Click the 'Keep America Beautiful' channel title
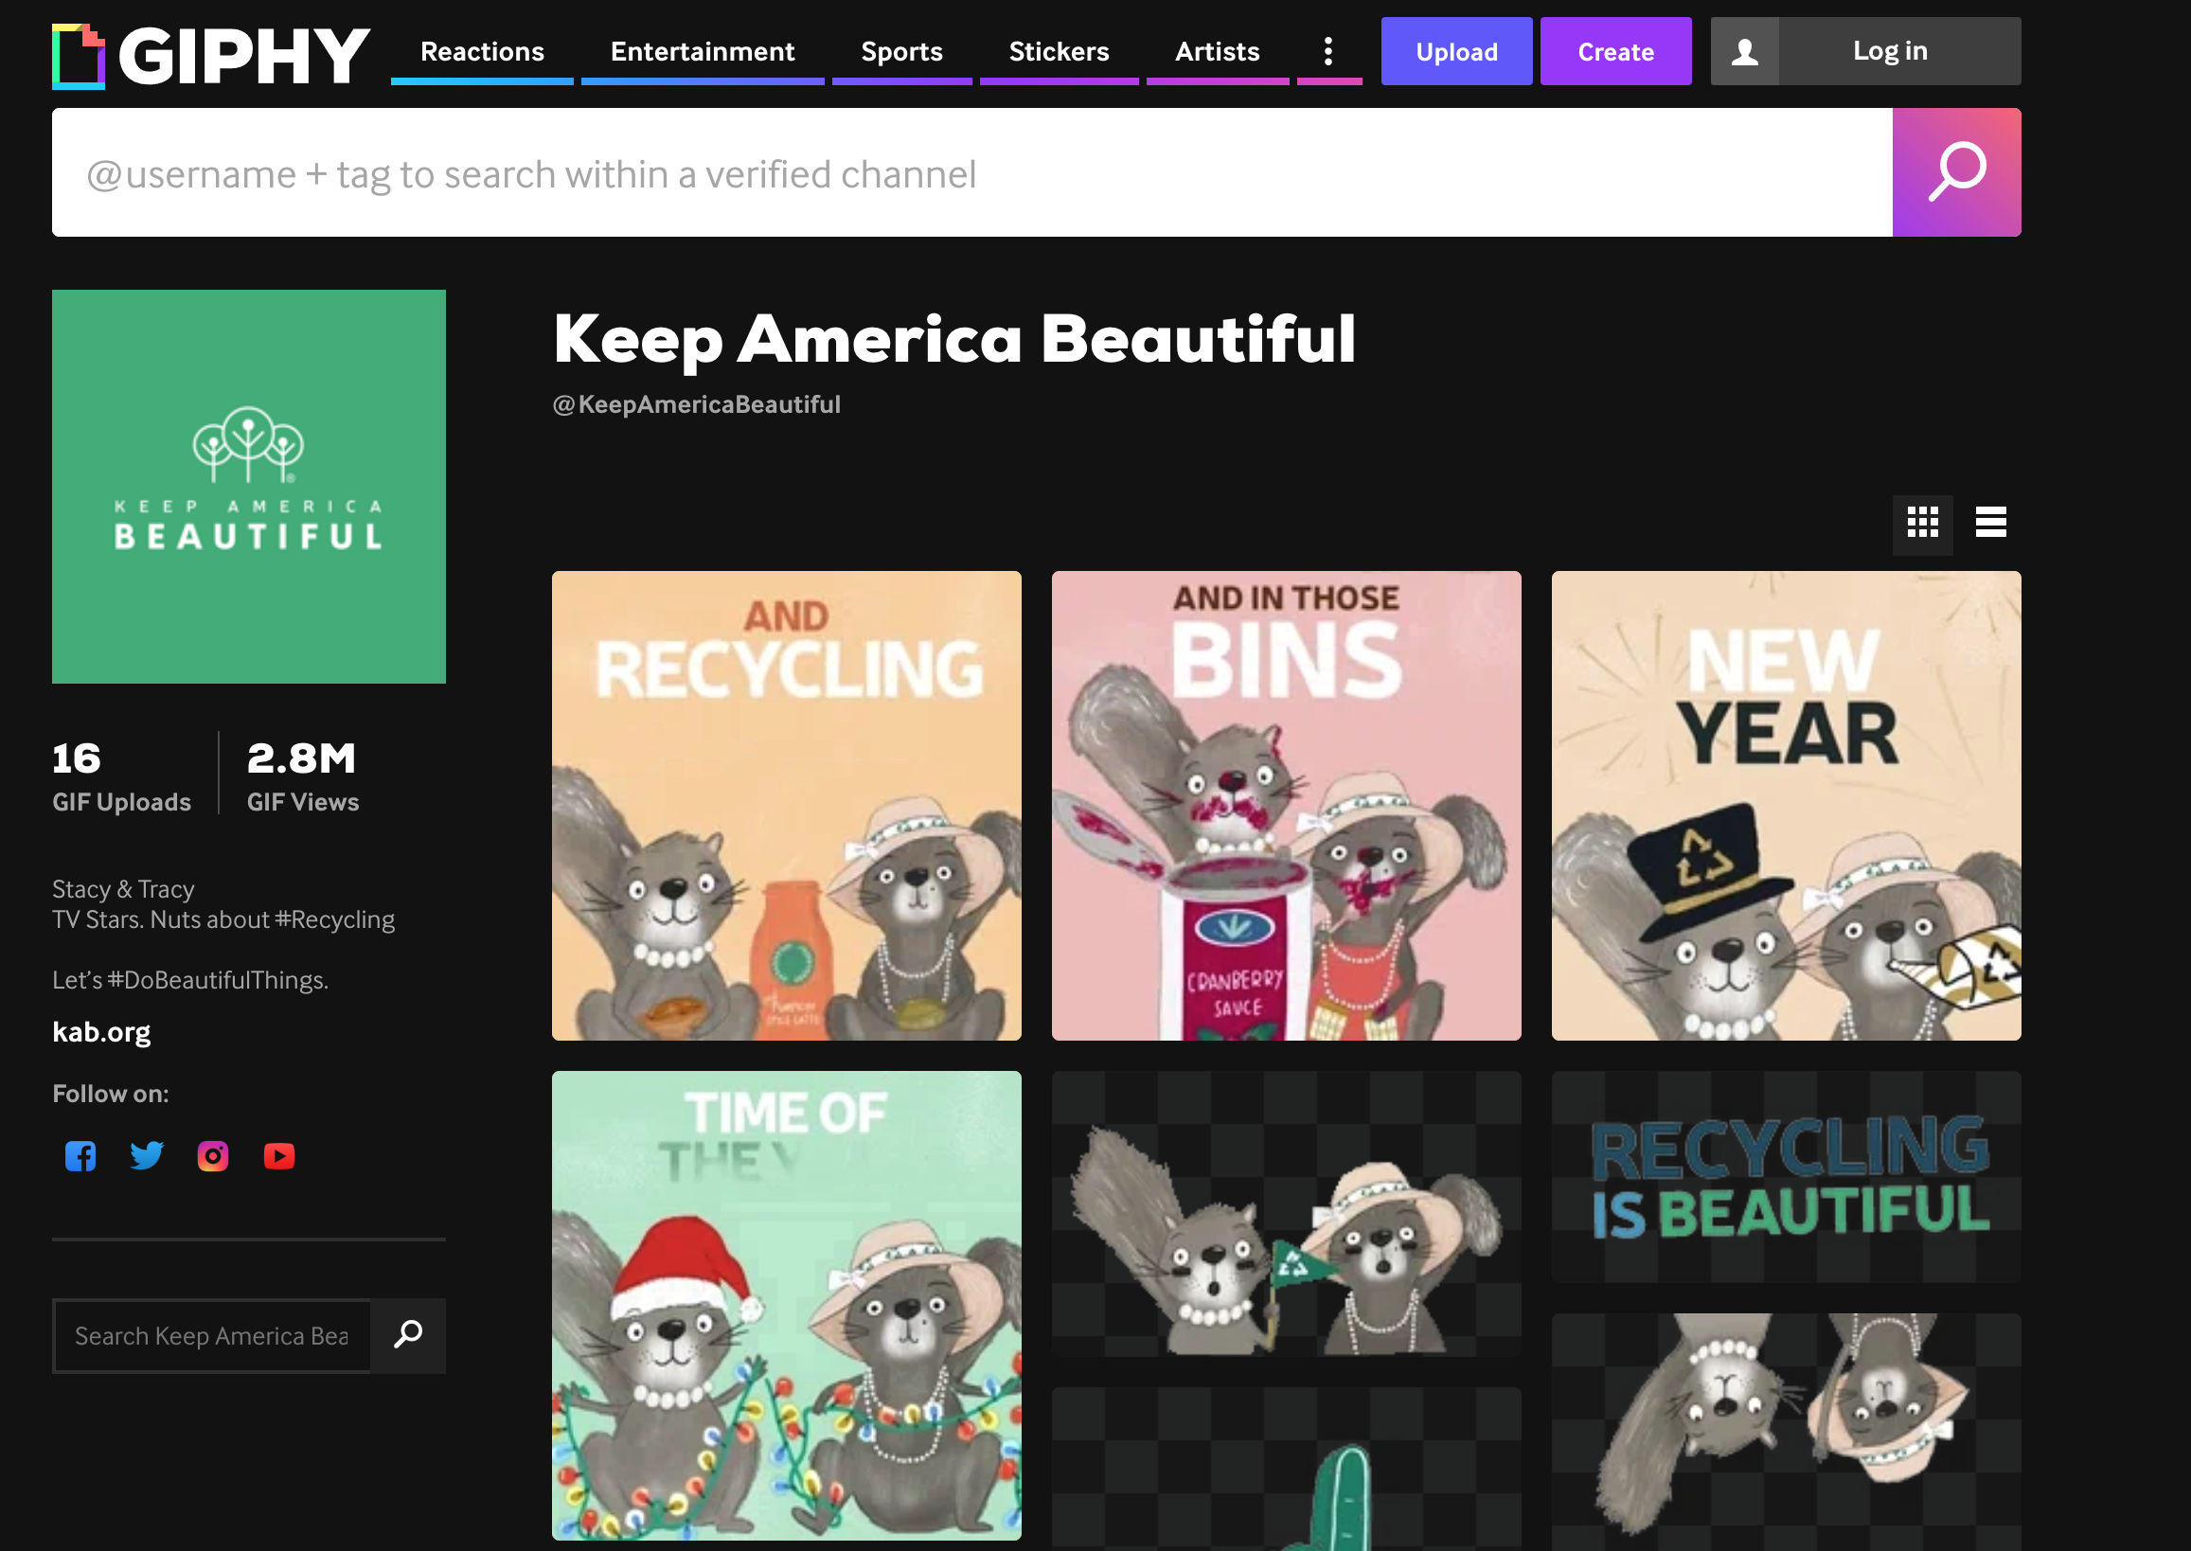Viewport: 2191px width, 1551px height. pos(954,338)
